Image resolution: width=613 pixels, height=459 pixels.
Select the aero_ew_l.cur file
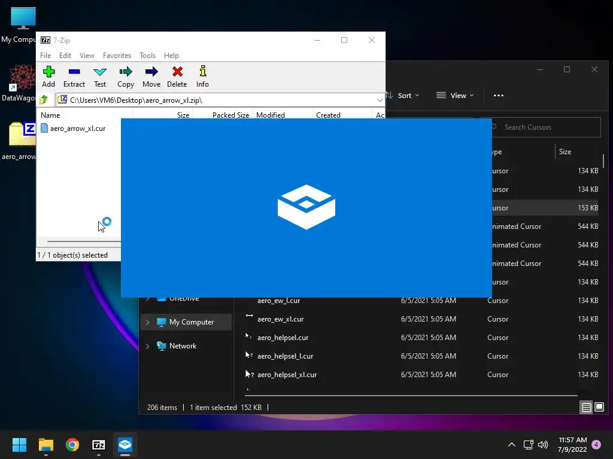point(278,301)
